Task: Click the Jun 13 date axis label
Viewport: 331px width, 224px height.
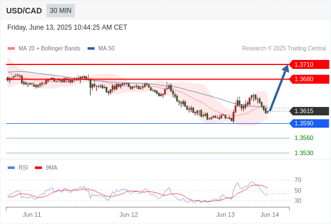Action: 225,214
